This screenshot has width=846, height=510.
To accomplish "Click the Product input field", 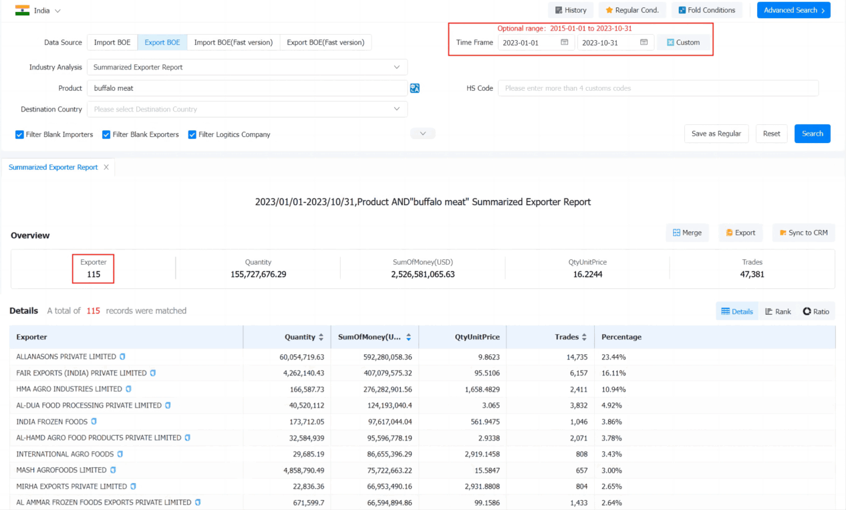I will pyautogui.click(x=247, y=88).
